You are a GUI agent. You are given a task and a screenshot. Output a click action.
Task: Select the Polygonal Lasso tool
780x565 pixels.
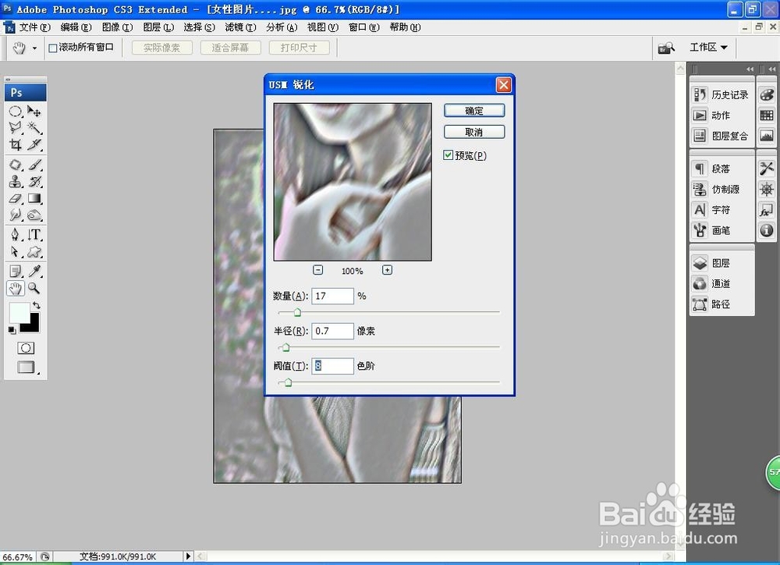point(16,127)
